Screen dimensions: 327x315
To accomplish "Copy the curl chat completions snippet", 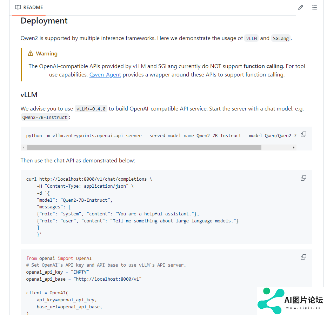I will [x=303, y=178].
